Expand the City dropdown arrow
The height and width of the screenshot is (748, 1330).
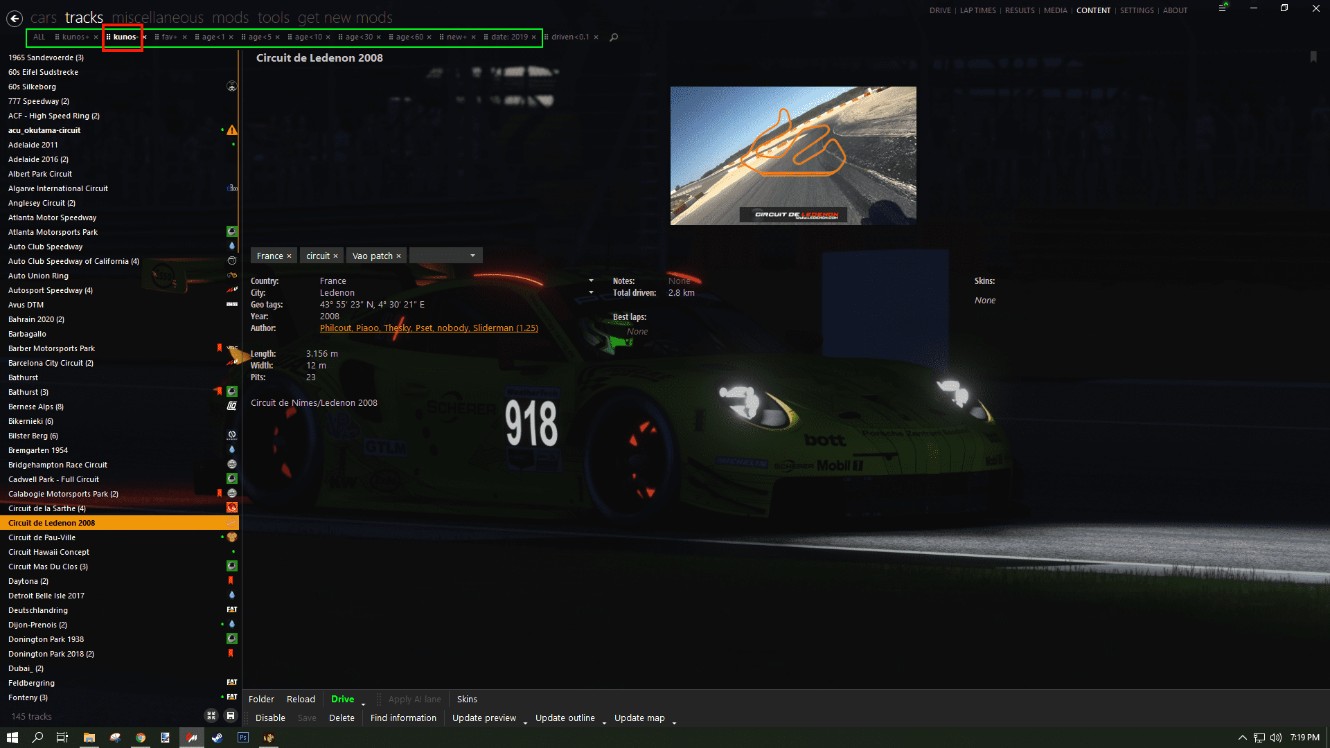tap(591, 292)
